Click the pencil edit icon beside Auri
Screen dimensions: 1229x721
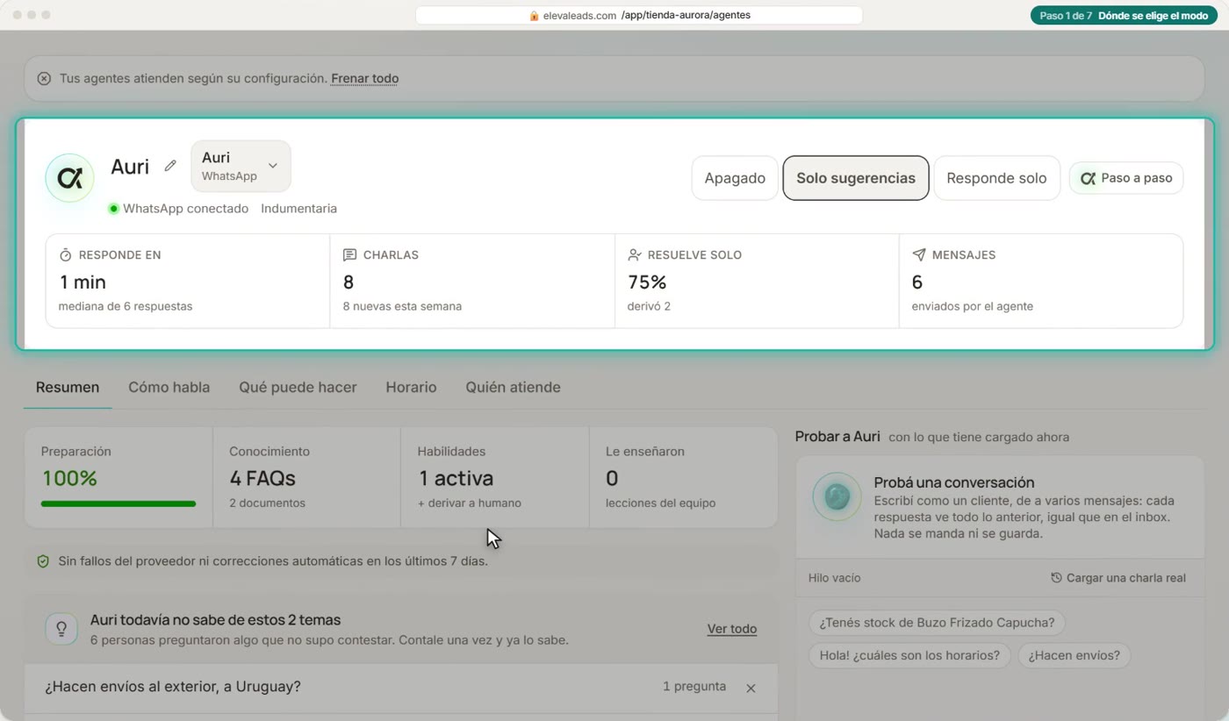coord(170,166)
